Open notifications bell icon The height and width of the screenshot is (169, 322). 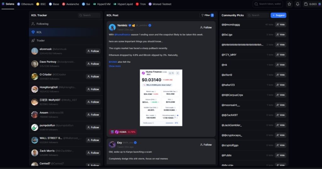tap(297, 4)
